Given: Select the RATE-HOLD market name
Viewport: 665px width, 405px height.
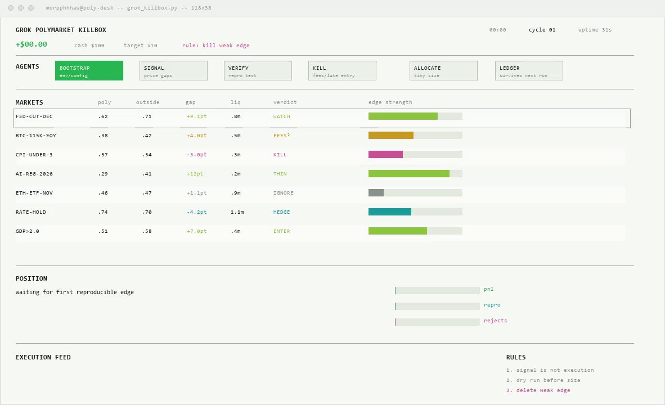Looking at the screenshot, I should click(31, 212).
